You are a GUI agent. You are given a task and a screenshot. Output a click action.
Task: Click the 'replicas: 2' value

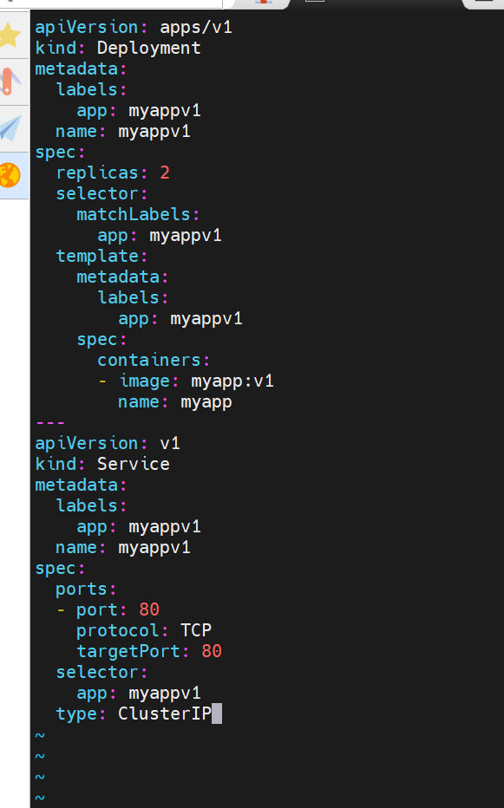[x=165, y=173]
